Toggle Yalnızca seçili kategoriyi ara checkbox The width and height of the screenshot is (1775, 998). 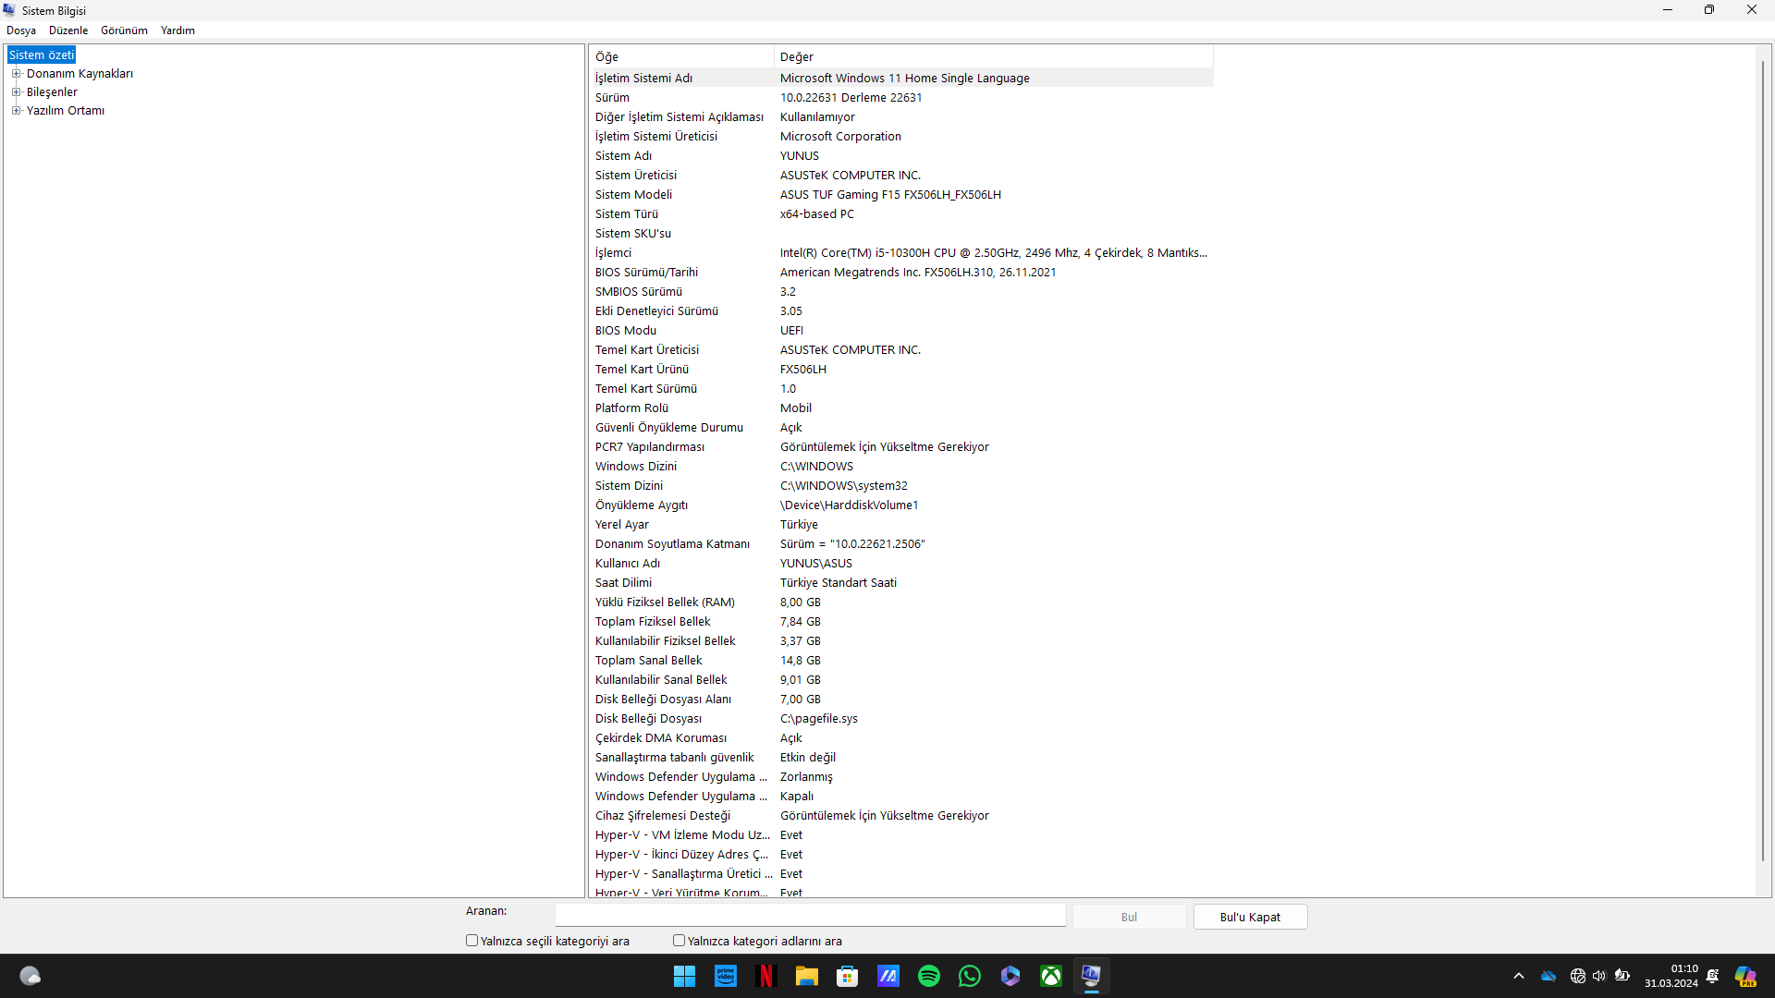472,941
